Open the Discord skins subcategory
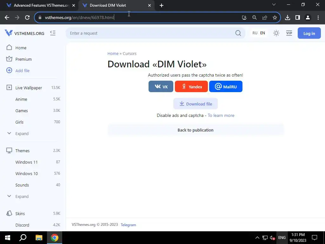This screenshot has width=325, height=244. 22,225
